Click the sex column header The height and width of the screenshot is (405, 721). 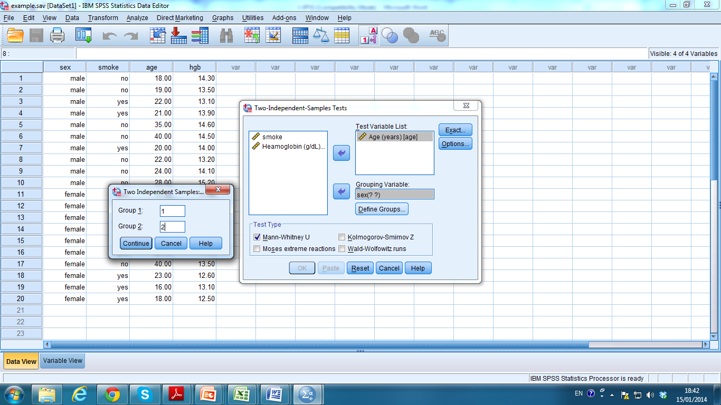pos(65,67)
